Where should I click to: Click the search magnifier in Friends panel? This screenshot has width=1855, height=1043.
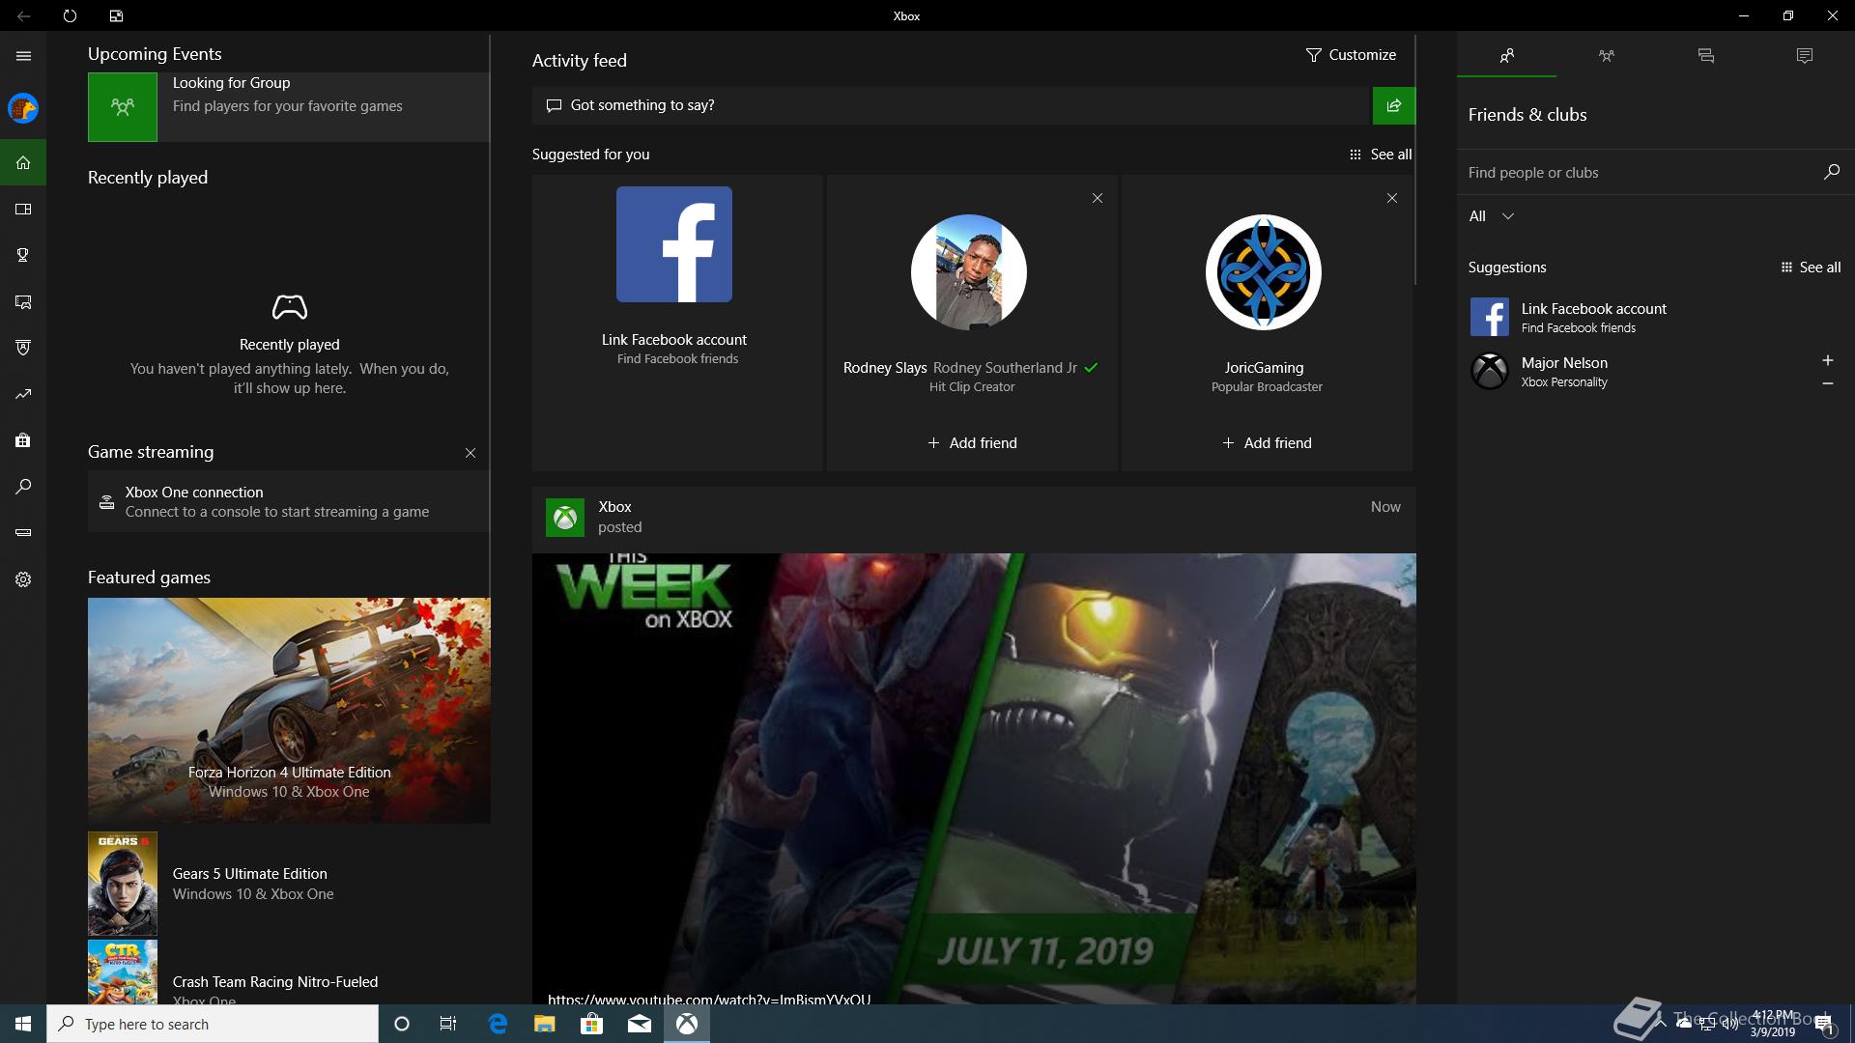(x=1831, y=172)
